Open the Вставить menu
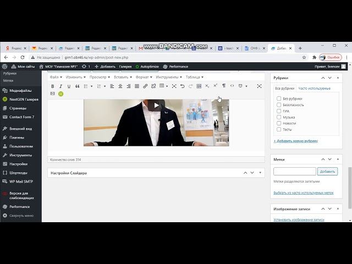The height and width of the screenshot is (264, 352). tap(123, 77)
